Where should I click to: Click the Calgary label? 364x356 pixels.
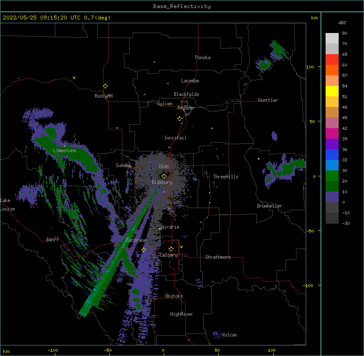tap(169, 255)
